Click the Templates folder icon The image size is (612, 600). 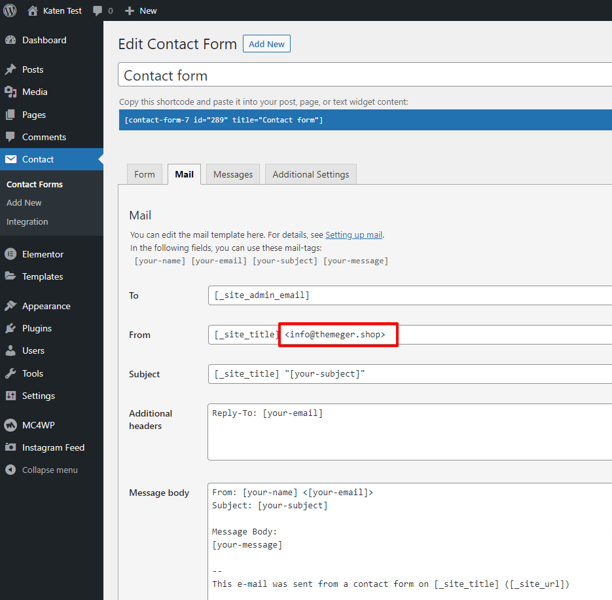(x=10, y=276)
